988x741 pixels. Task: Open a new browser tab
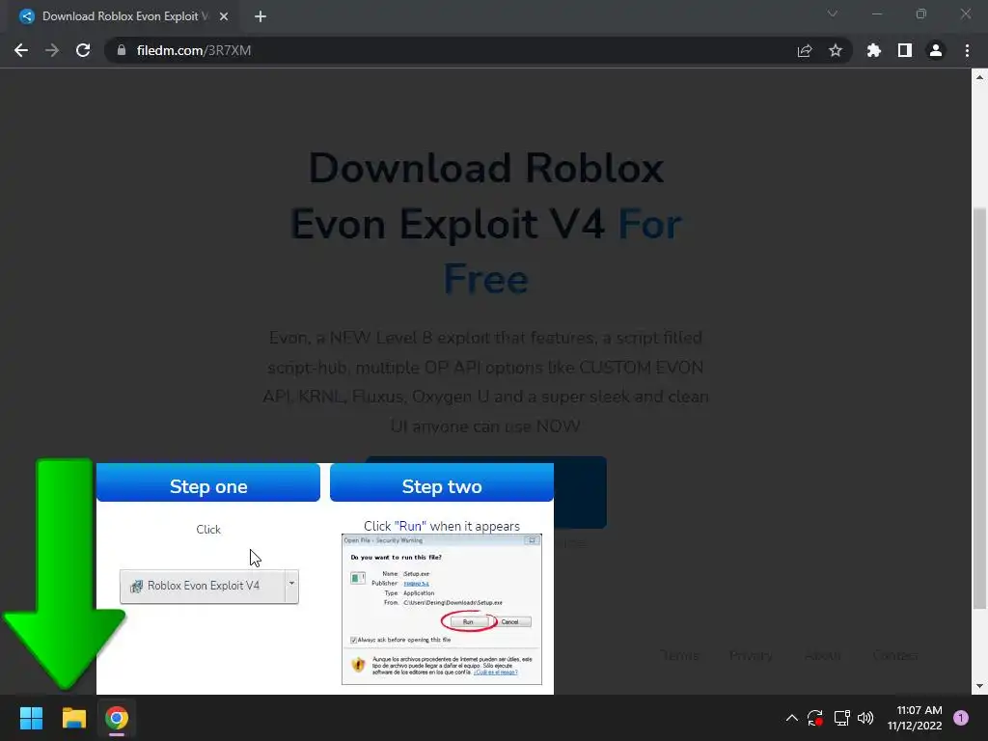[x=261, y=16]
